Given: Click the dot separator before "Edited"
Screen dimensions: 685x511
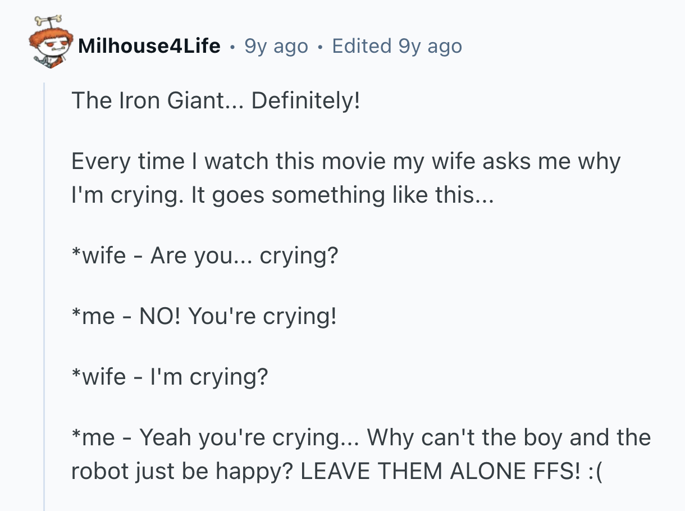Looking at the screenshot, I should (320, 46).
